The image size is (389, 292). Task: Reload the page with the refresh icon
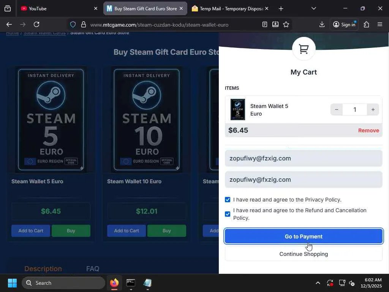pyautogui.click(x=36, y=24)
